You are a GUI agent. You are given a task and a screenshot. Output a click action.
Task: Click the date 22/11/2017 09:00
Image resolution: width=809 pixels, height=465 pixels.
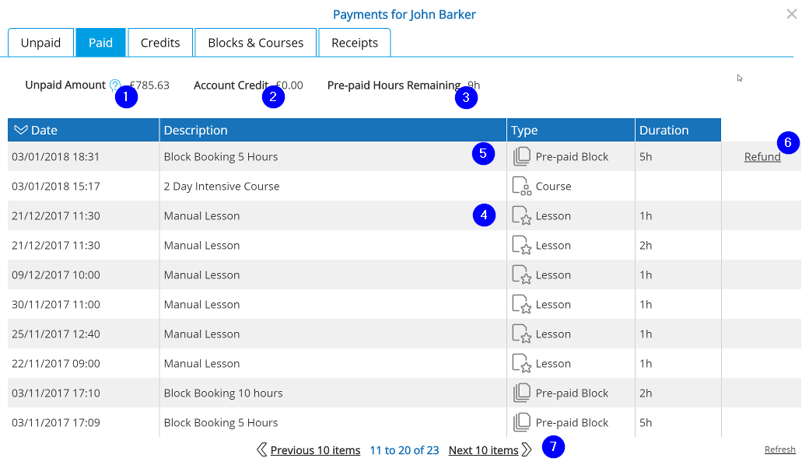(56, 363)
